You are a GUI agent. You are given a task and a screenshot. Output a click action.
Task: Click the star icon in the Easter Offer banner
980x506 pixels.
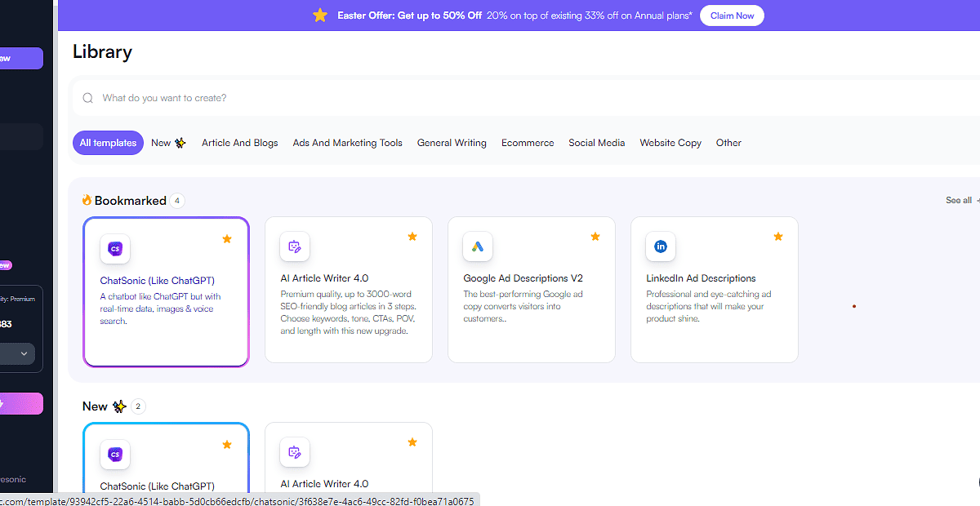[x=320, y=15]
